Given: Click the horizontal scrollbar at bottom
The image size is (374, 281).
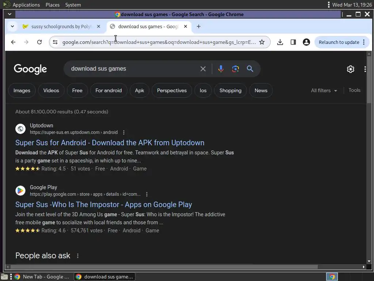Looking at the screenshot, I should [x=164, y=267].
